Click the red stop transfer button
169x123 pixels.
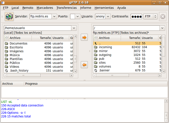[x=163, y=17]
